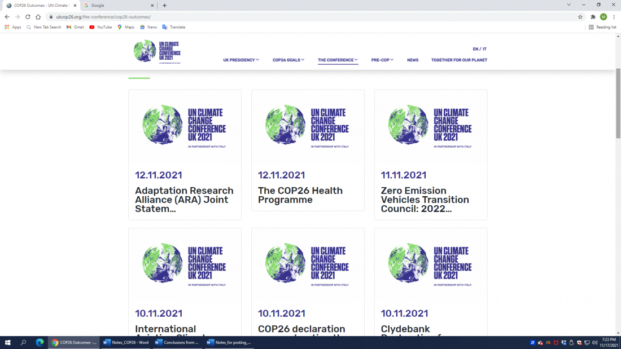Click the Clydebank Declaration card image
This screenshot has width=621, height=349.
click(431, 264)
